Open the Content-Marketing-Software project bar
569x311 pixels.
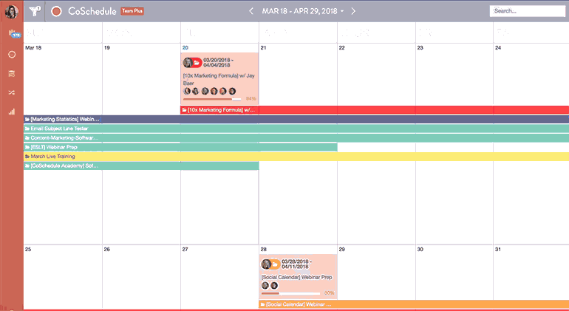click(x=296, y=138)
